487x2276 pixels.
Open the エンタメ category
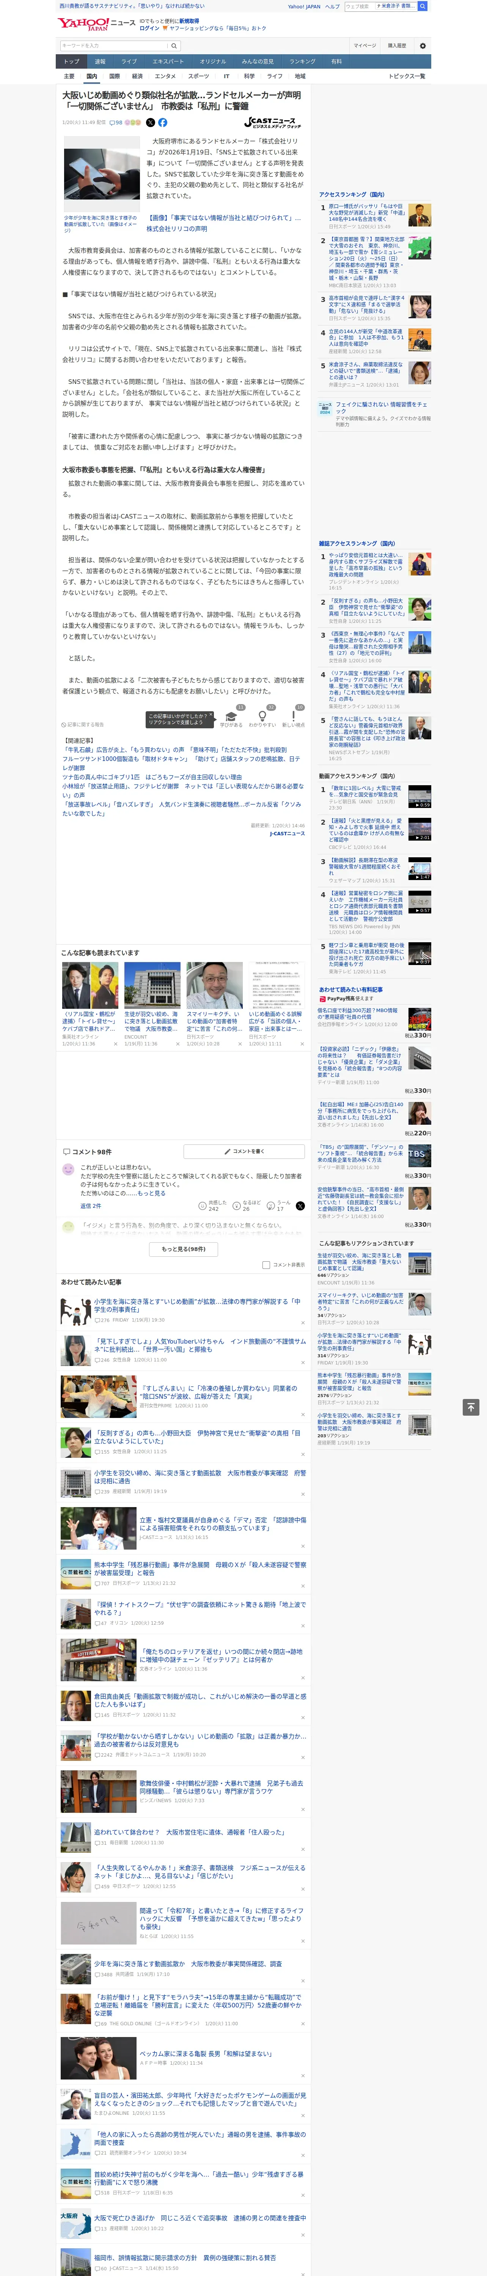click(165, 76)
